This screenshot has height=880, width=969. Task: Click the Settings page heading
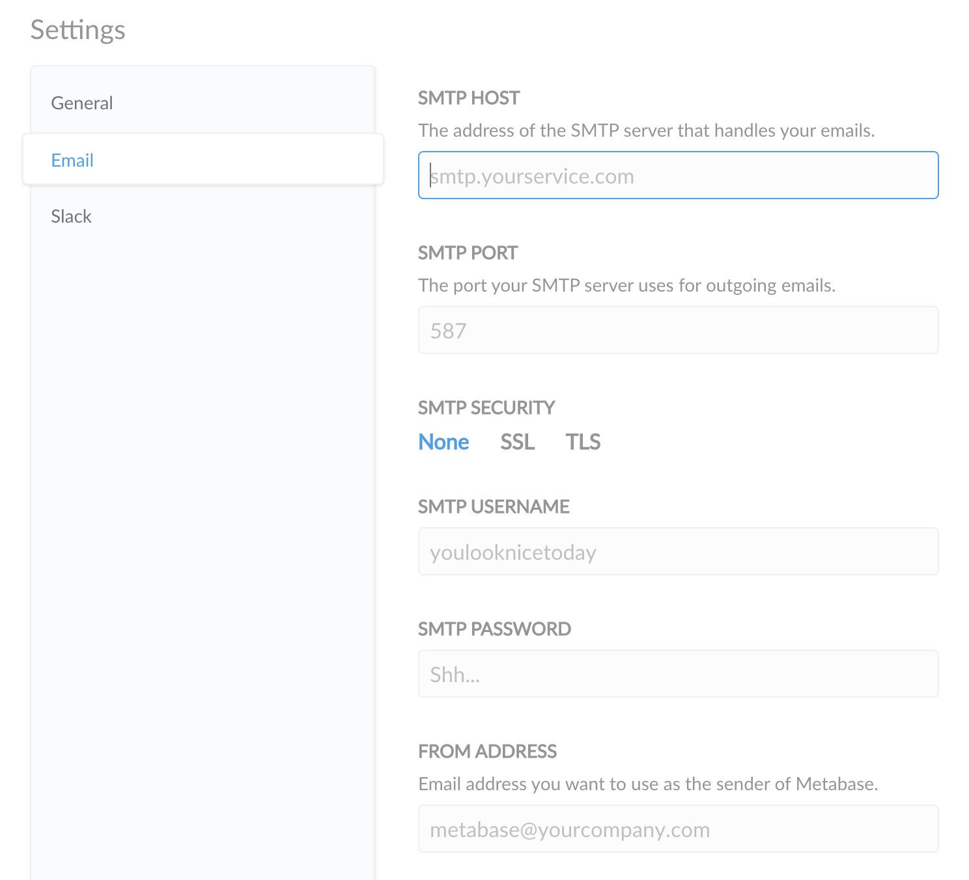coord(78,30)
